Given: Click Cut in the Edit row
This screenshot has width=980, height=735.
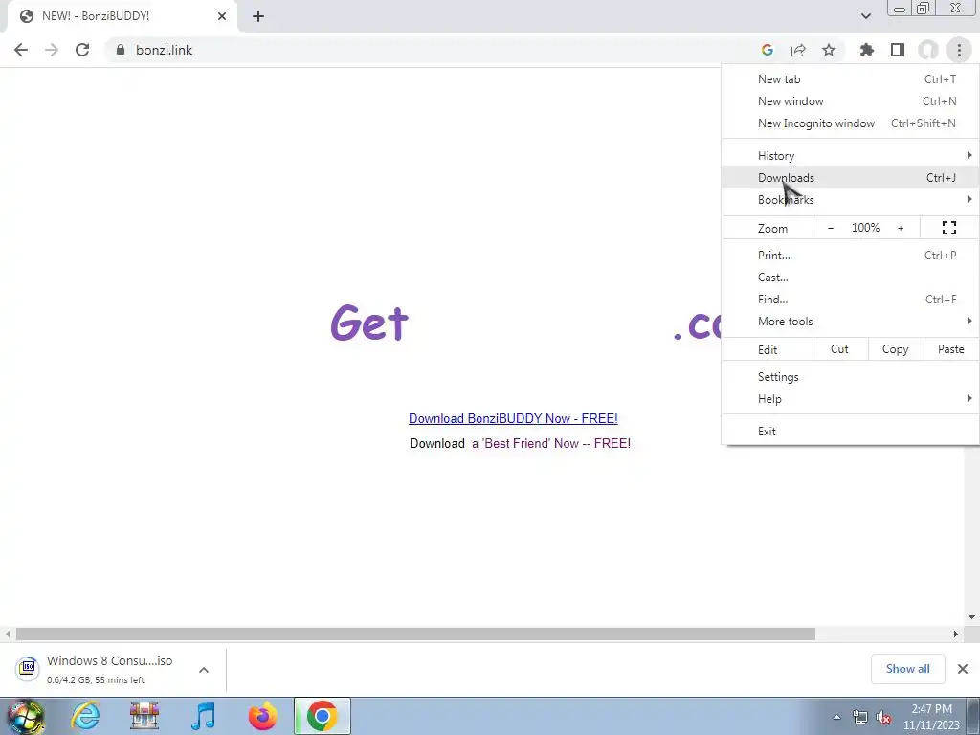Looking at the screenshot, I should pos(840,349).
